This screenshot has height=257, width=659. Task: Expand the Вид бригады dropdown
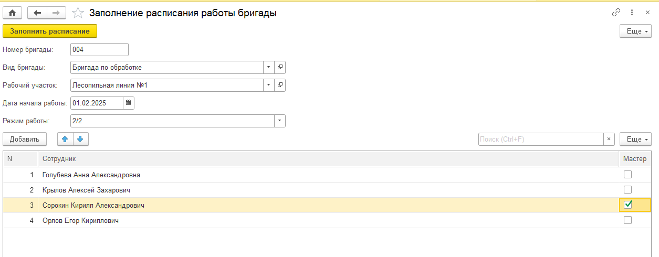pyautogui.click(x=268, y=68)
